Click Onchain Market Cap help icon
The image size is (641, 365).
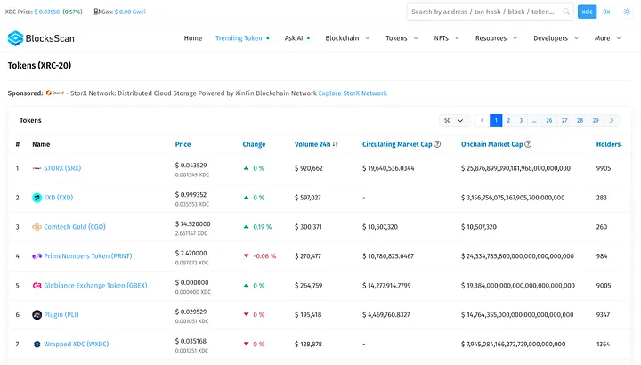[529, 143]
